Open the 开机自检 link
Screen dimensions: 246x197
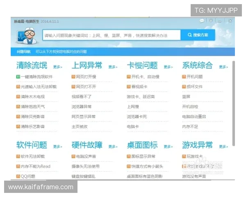(190, 107)
